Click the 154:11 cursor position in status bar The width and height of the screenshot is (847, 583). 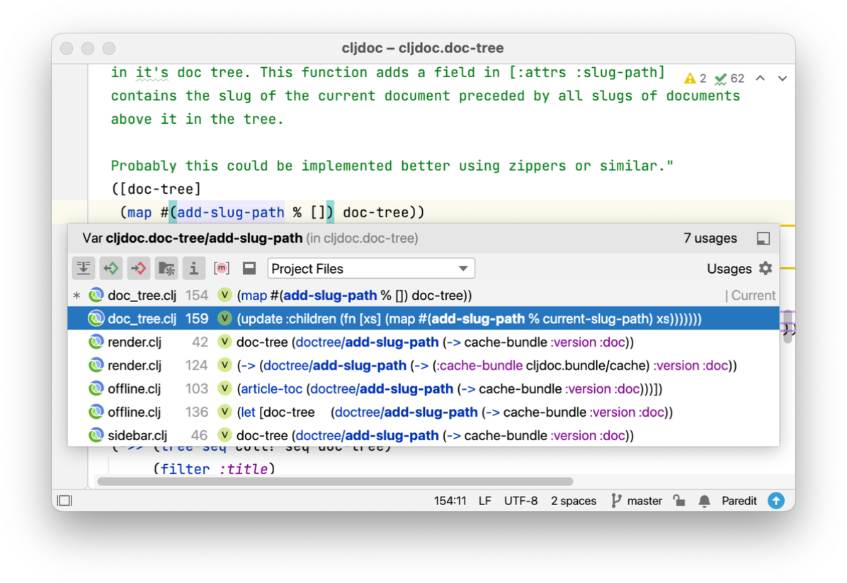point(450,500)
